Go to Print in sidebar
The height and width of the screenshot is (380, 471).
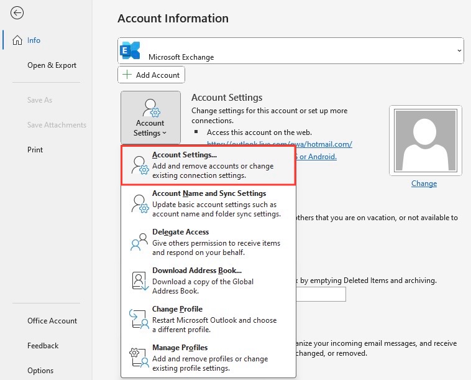[x=35, y=150]
